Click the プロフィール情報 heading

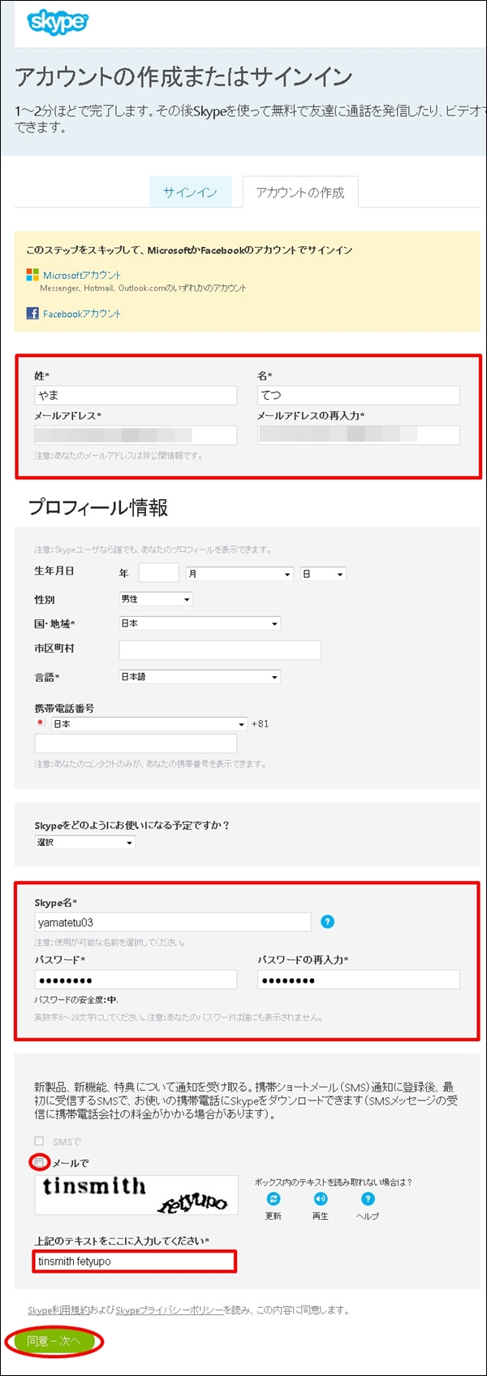98,508
